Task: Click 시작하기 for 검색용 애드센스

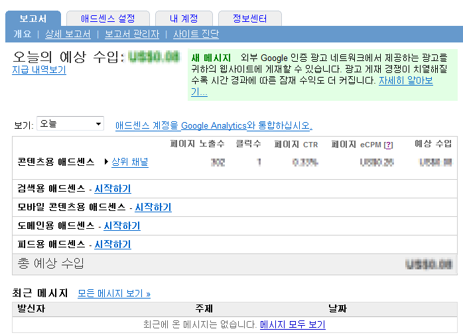Action: coord(113,188)
